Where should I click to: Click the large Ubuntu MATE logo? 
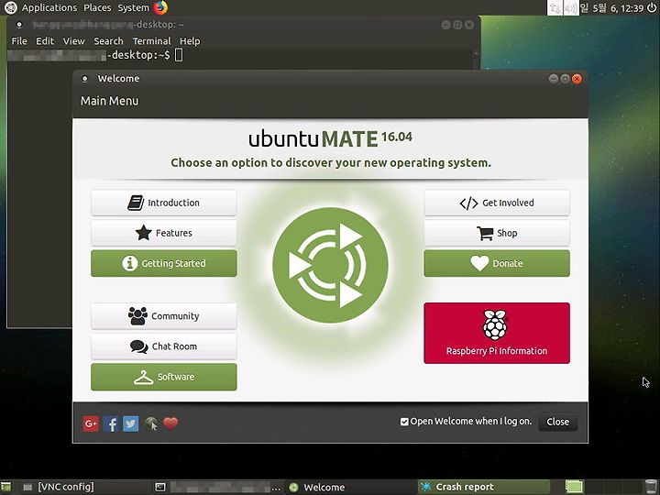330,265
